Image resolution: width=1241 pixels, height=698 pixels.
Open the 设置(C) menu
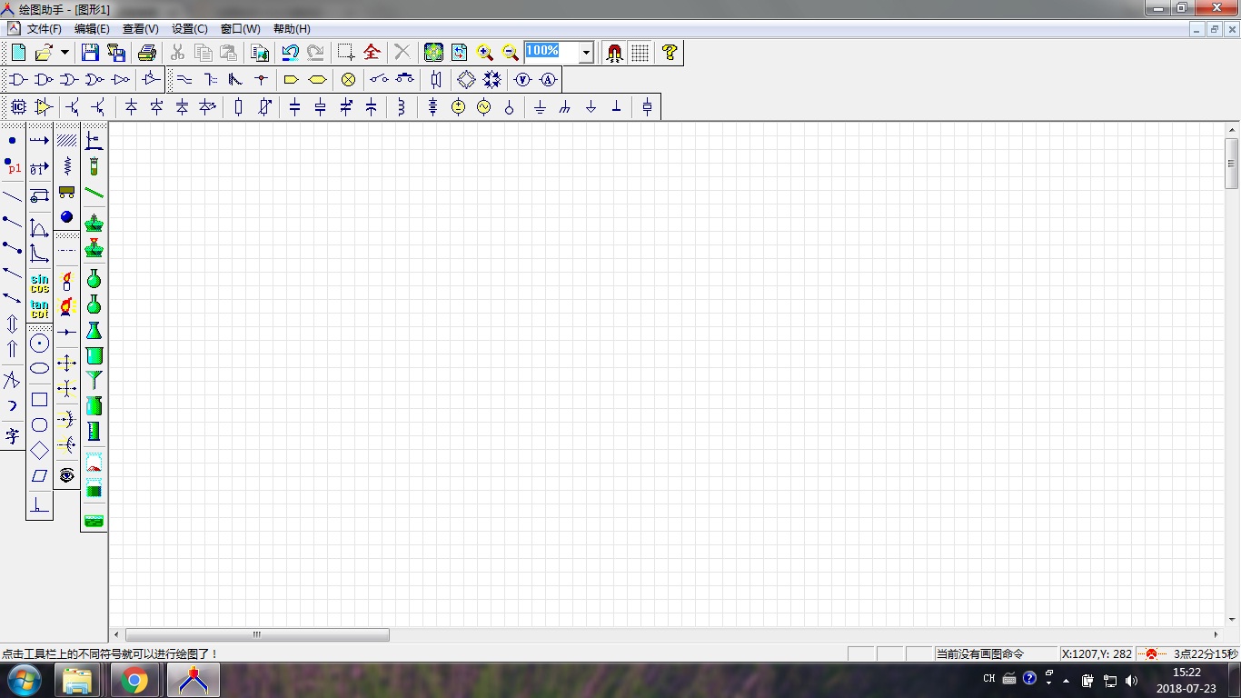(x=189, y=29)
